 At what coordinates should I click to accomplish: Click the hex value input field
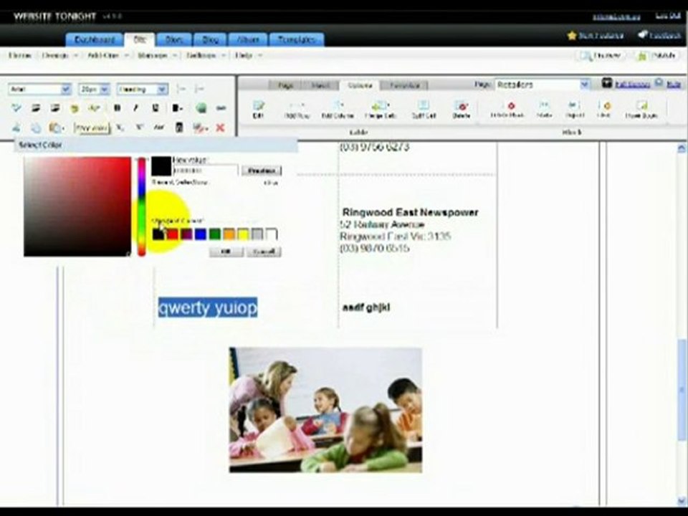(x=206, y=171)
